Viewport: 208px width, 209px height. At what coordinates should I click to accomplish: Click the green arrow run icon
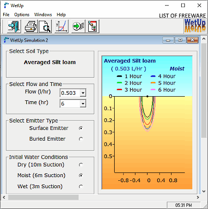(78, 26)
